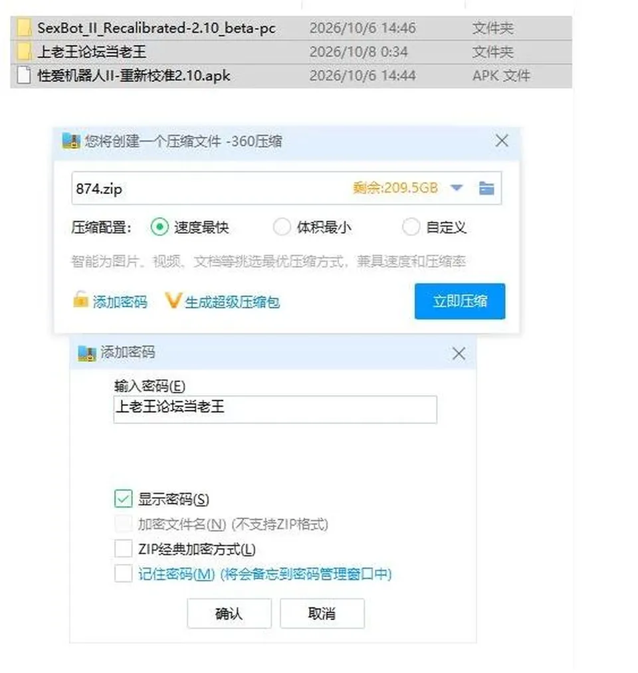This screenshot has height=673, width=638.
Task: Click the 生成超级压缩包 link
Action: pos(233,302)
